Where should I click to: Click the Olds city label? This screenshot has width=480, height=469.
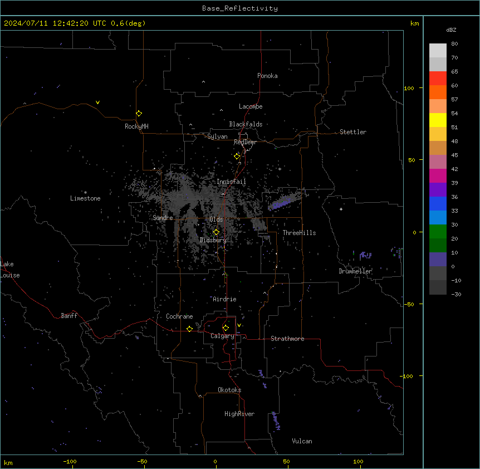click(216, 219)
